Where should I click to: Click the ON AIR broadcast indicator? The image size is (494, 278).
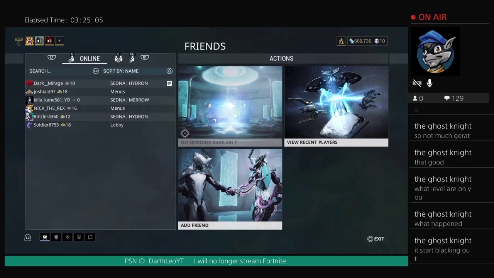pos(429,17)
